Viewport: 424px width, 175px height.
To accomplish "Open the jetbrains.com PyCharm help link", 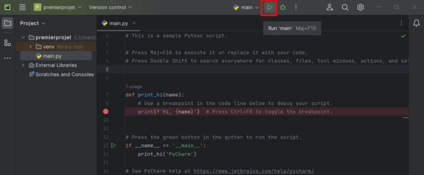I will 254,171.
